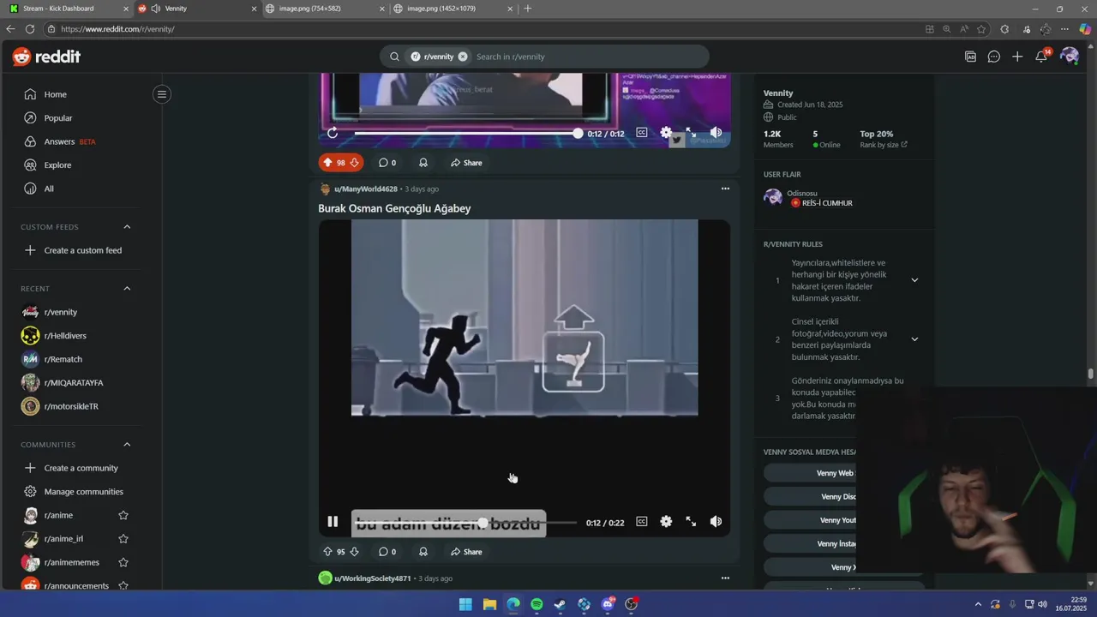Click the upvote arrow showing 98 votes
Viewport: 1097px width, 617px height.
pos(327,163)
